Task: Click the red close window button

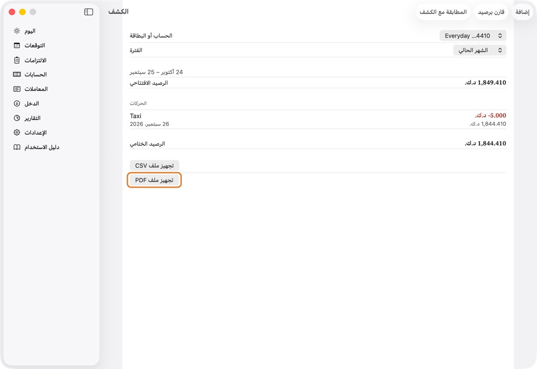Action: pos(12,12)
